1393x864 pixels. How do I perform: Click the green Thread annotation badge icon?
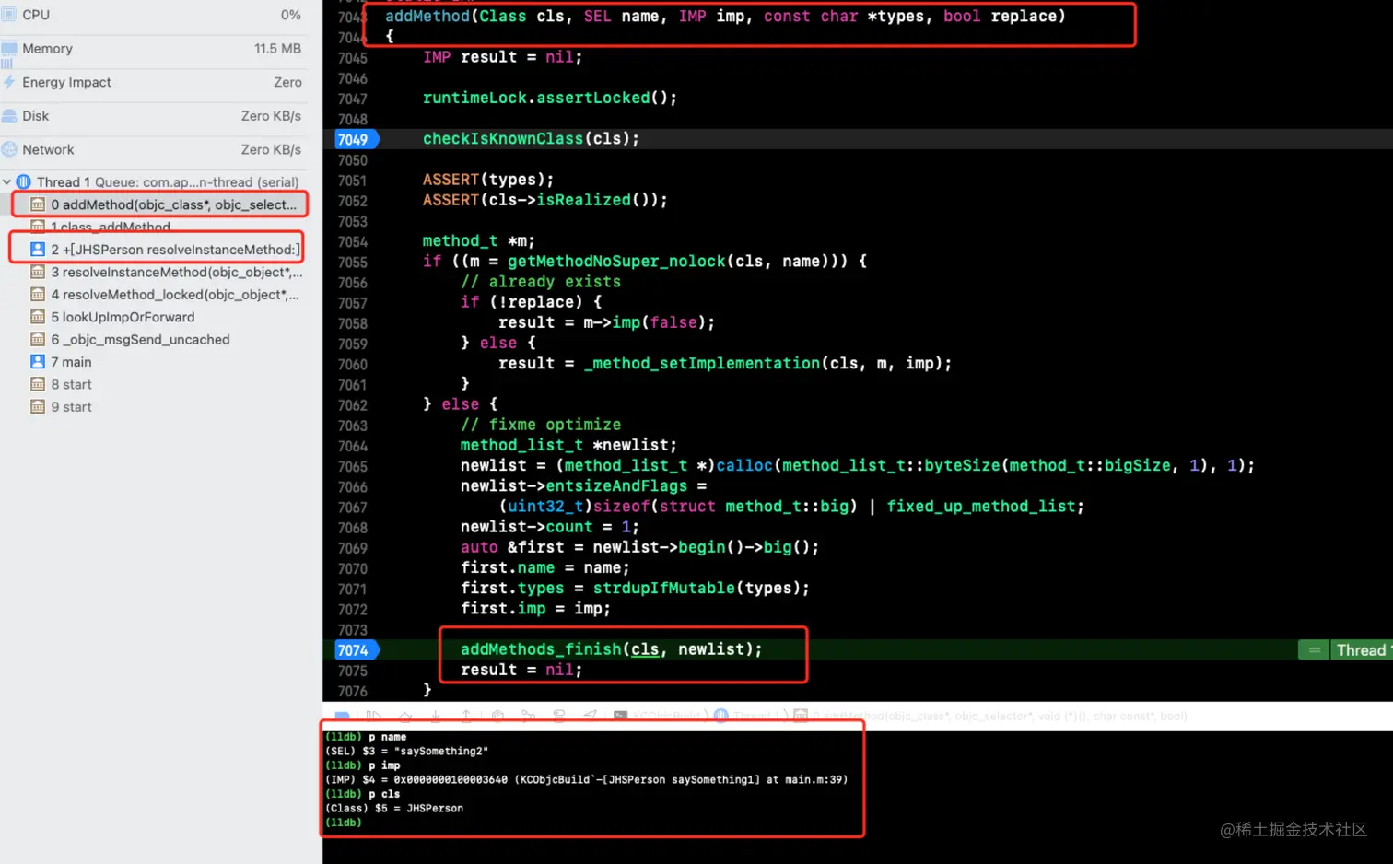click(x=1315, y=650)
